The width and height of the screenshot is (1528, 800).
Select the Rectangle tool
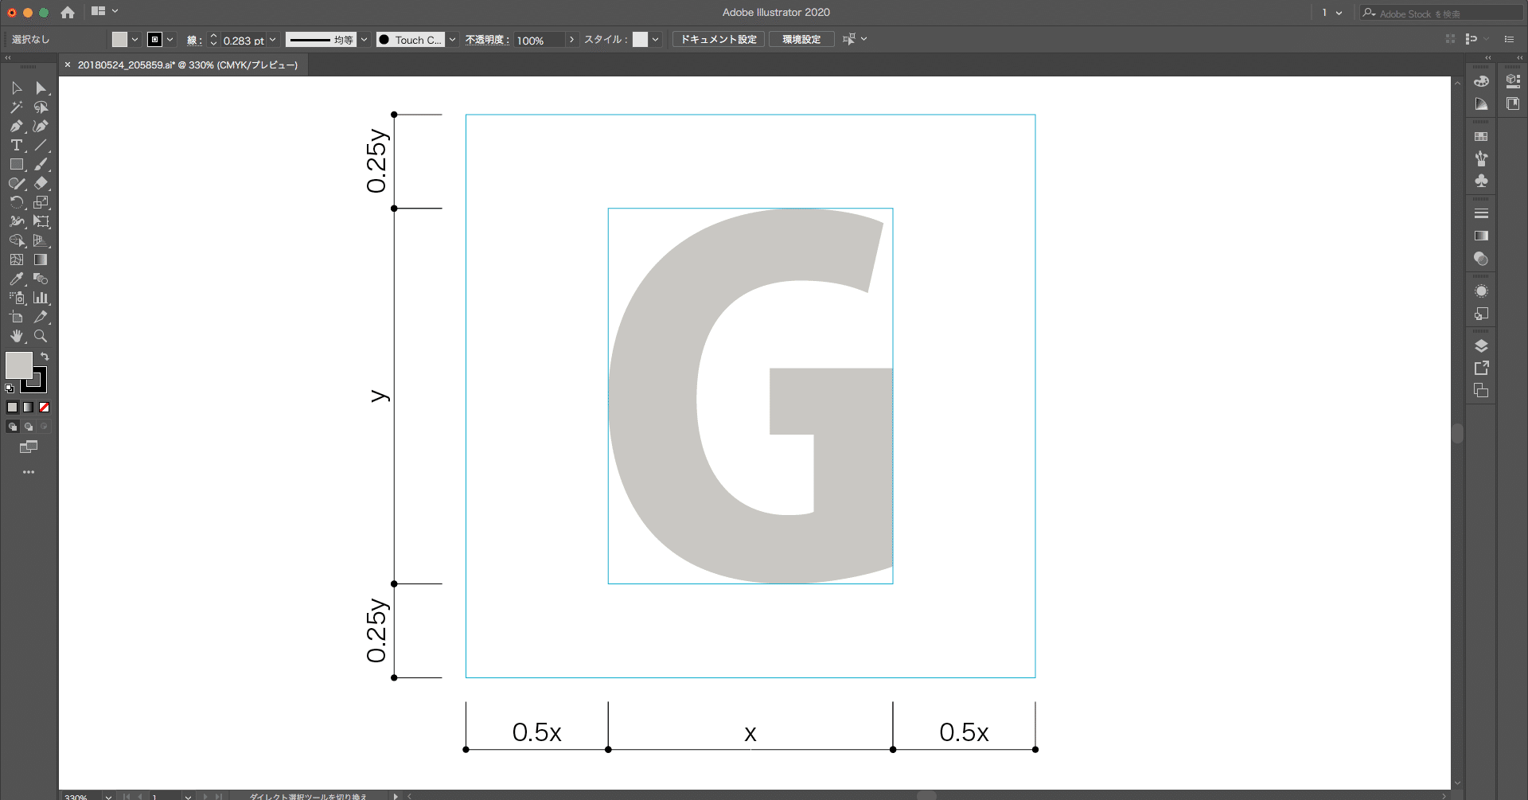pyautogui.click(x=16, y=164)
